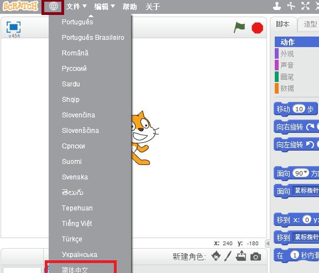Collapse the stage with small arrow
The height and width of the screenshot is (273, 319).
point(268,243)
